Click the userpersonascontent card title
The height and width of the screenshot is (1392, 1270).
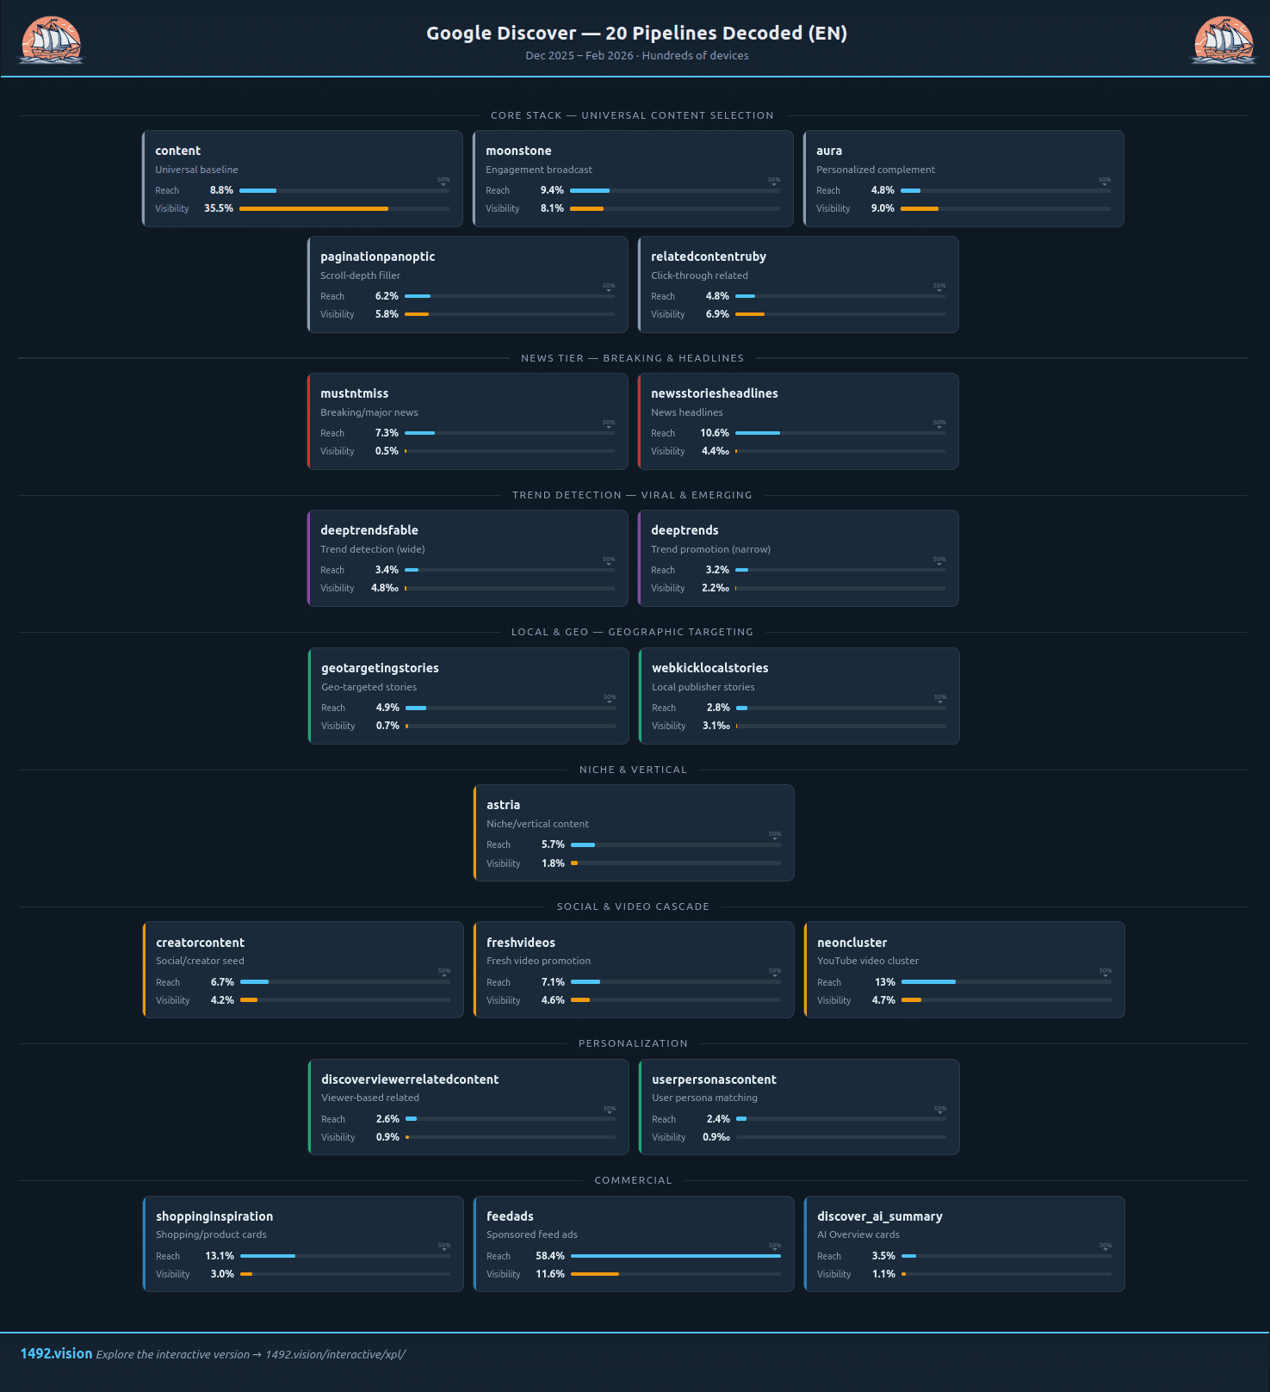(714, 1080)
